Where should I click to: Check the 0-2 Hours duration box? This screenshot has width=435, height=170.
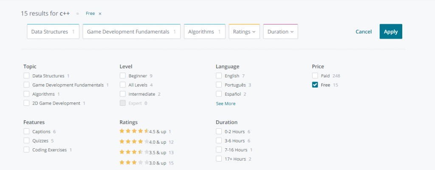(219, 131)
